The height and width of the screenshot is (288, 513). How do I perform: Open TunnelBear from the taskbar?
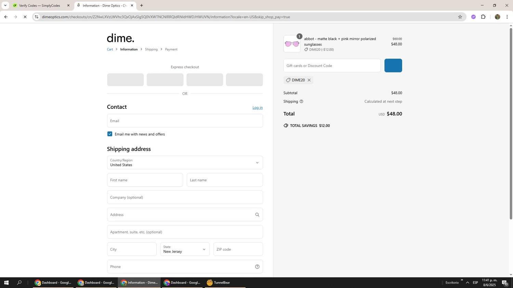(225, 283)
